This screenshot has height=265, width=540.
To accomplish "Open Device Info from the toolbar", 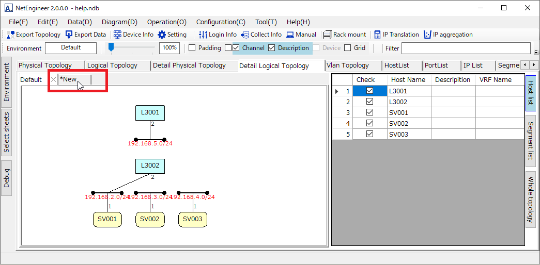I will (x=117, y=35).
